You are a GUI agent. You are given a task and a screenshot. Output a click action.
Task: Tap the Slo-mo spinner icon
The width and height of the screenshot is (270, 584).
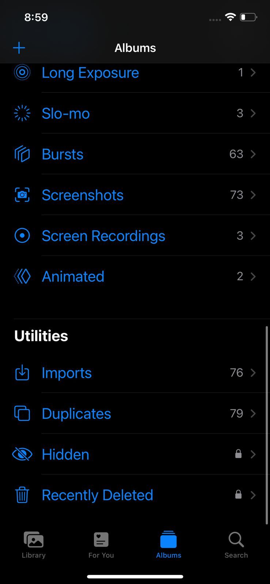click(x=22, y=113)
